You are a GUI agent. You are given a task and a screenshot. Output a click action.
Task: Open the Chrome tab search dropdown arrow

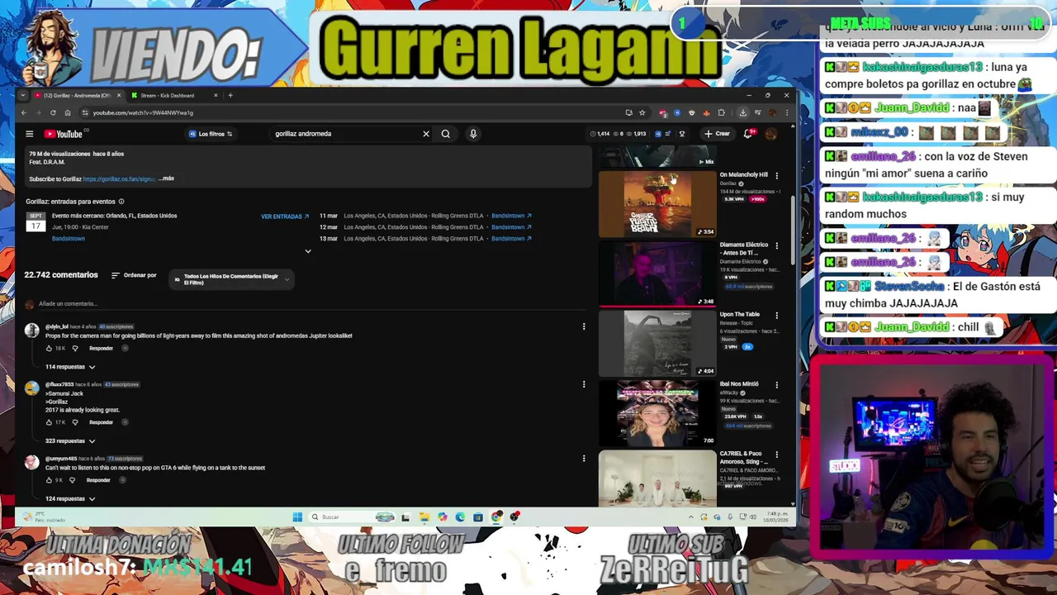coord(24,96)
